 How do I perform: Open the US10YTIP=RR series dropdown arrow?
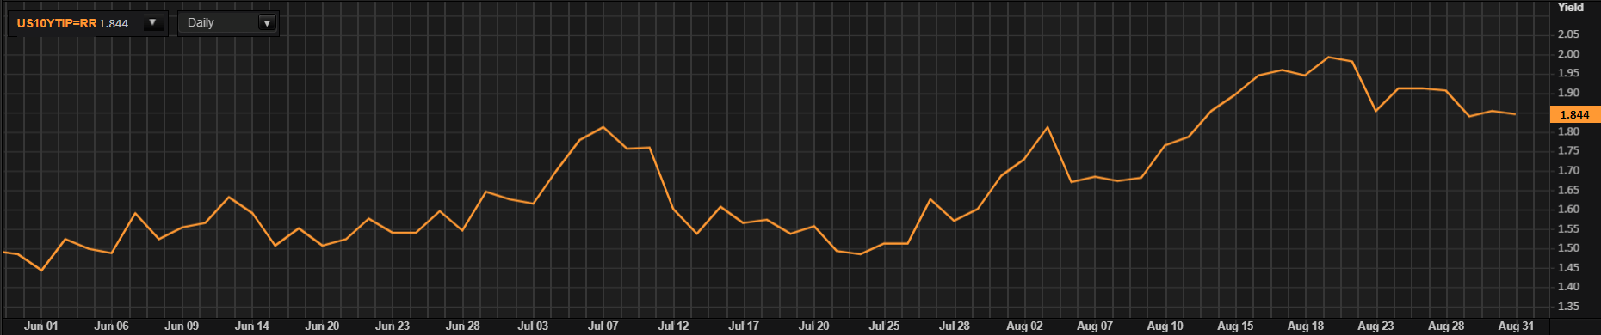153,23
